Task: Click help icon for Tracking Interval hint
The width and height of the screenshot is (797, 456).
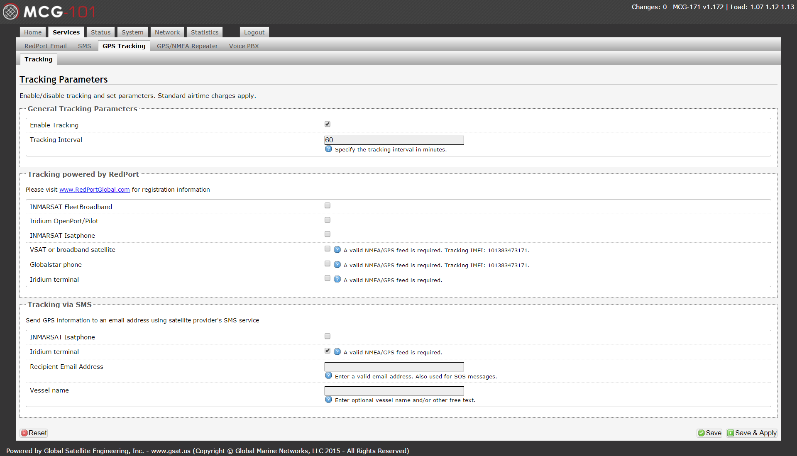Action: pyautogui.click(x=328, y=149)
